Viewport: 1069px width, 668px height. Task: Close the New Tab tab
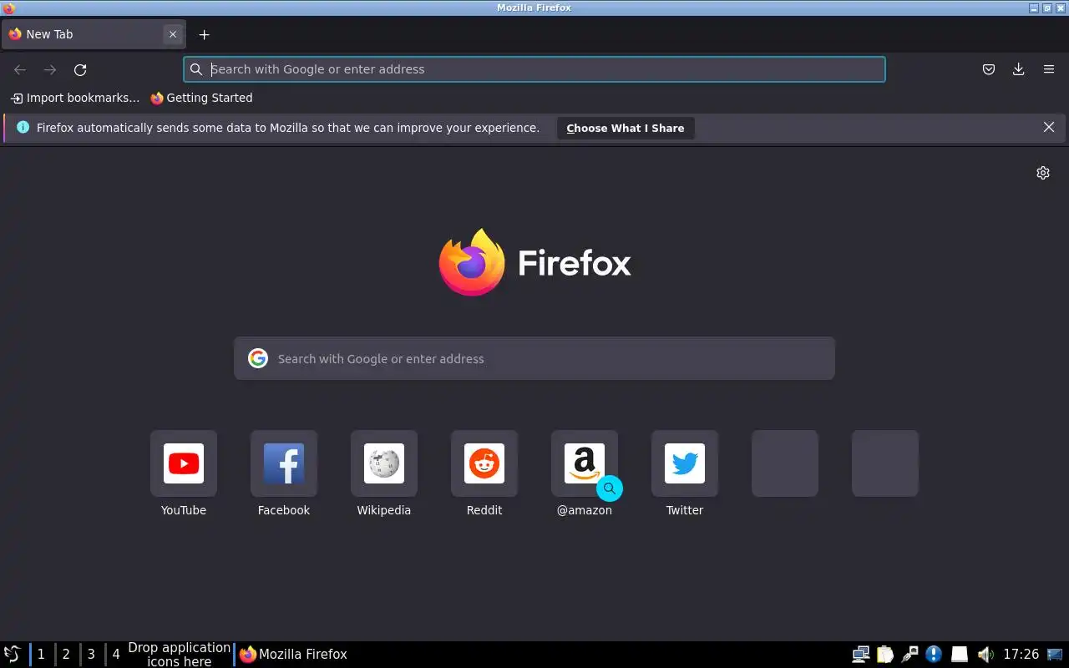[x=173, y=34]
